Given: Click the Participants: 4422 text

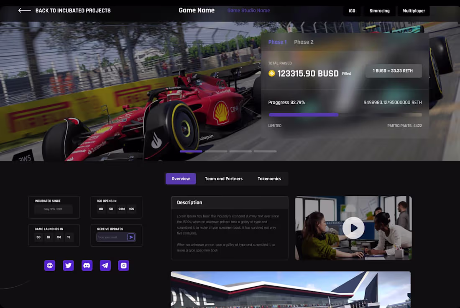Looking at the screenshot, I should [404, 126].
